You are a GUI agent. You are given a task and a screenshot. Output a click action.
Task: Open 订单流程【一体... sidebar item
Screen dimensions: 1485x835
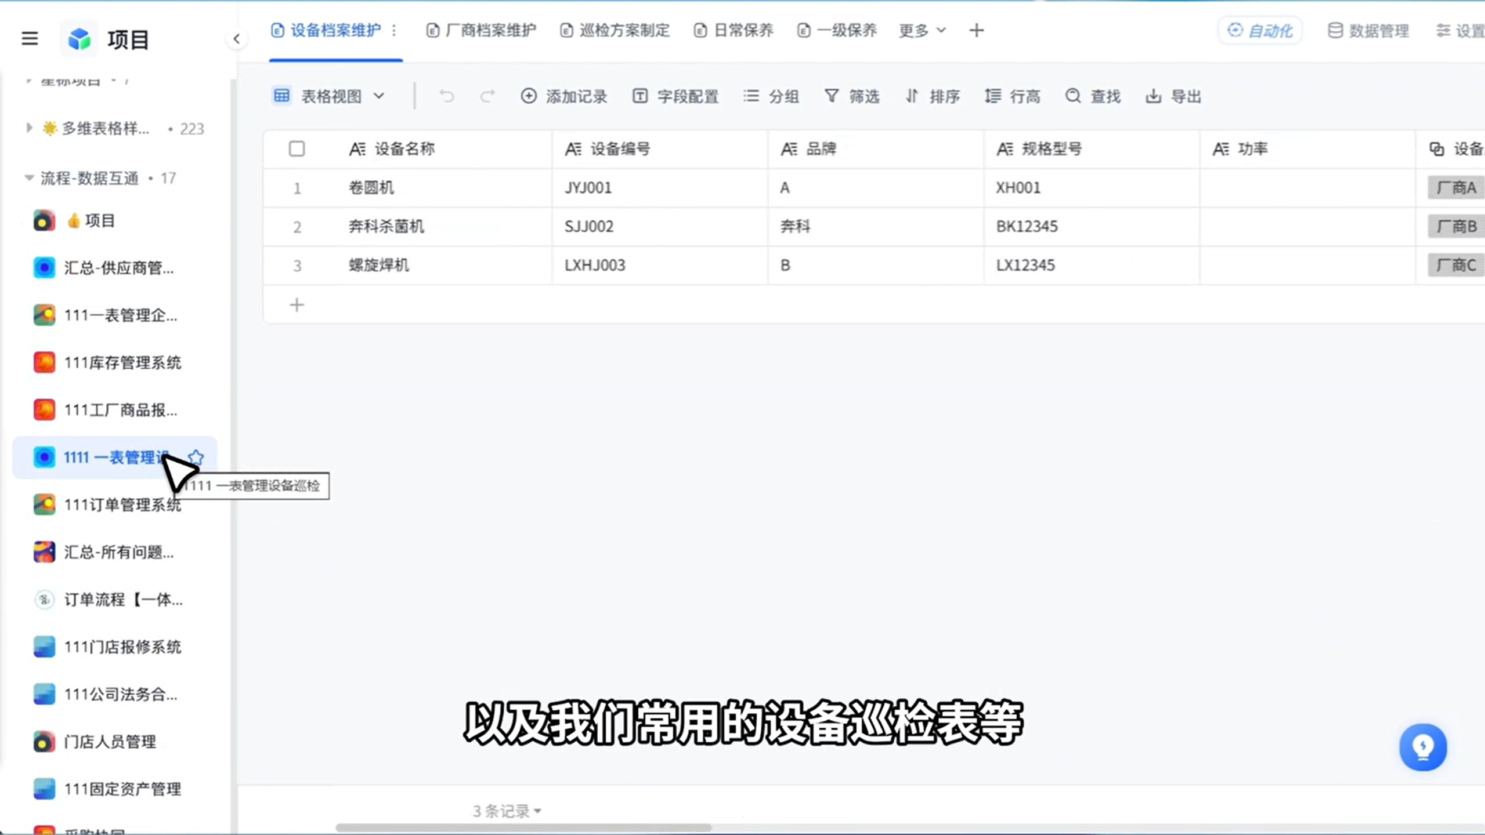[115, 599]
